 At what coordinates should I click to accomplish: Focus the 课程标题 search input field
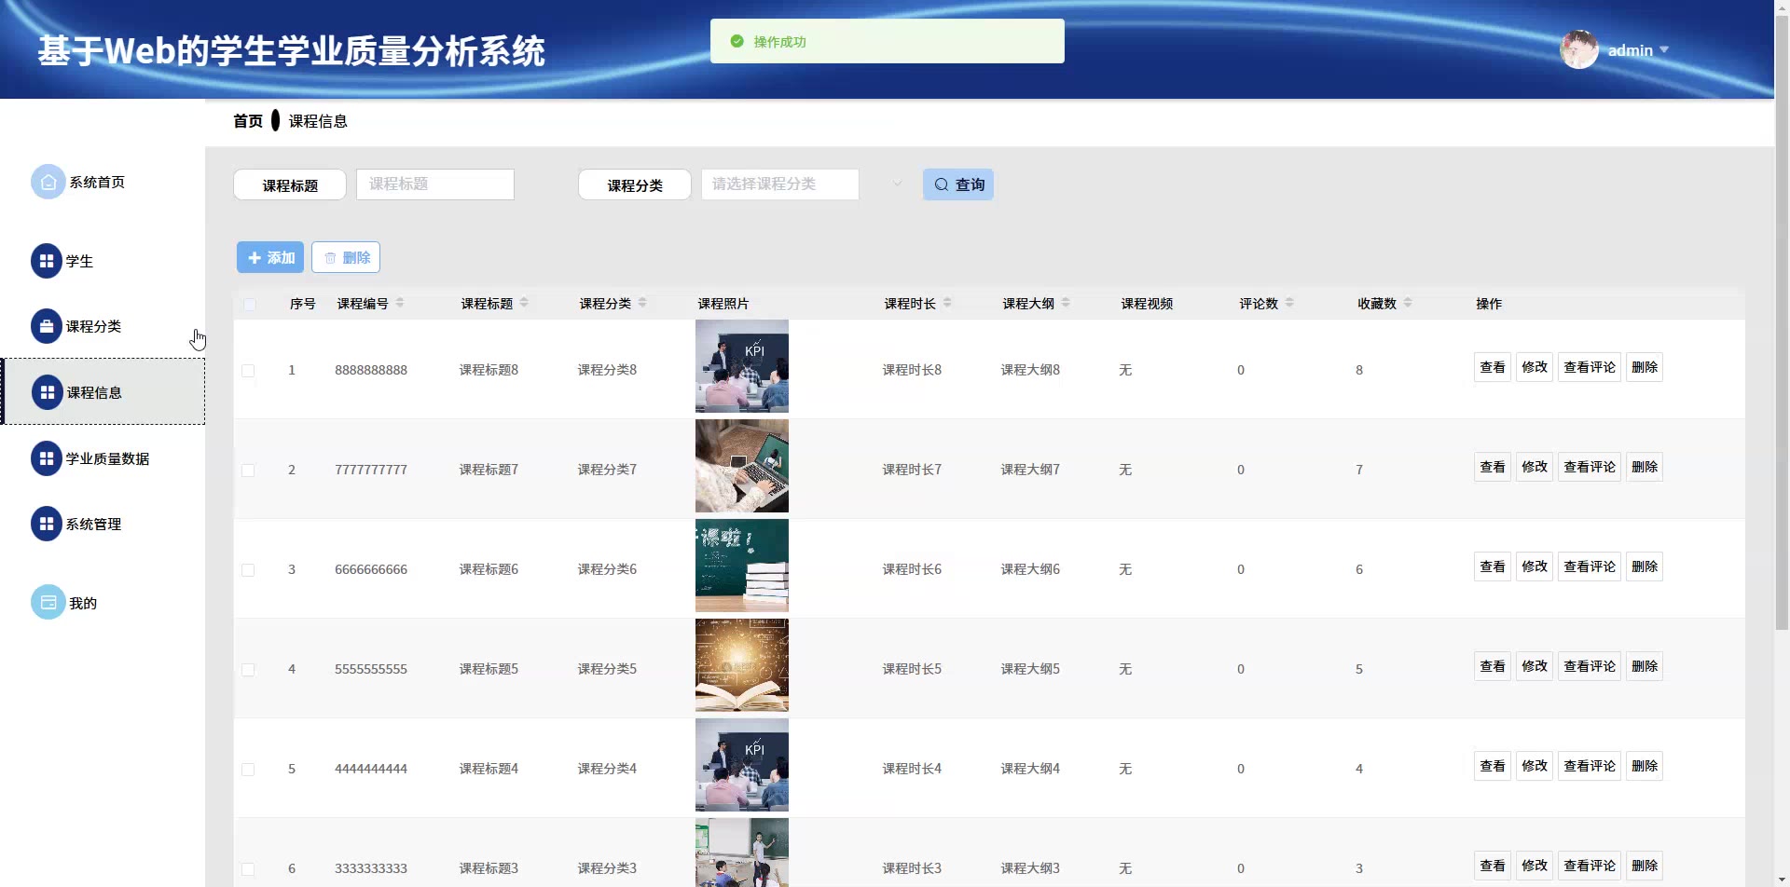pos(434,184)
